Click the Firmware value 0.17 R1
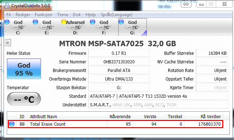 pos(119,53)
